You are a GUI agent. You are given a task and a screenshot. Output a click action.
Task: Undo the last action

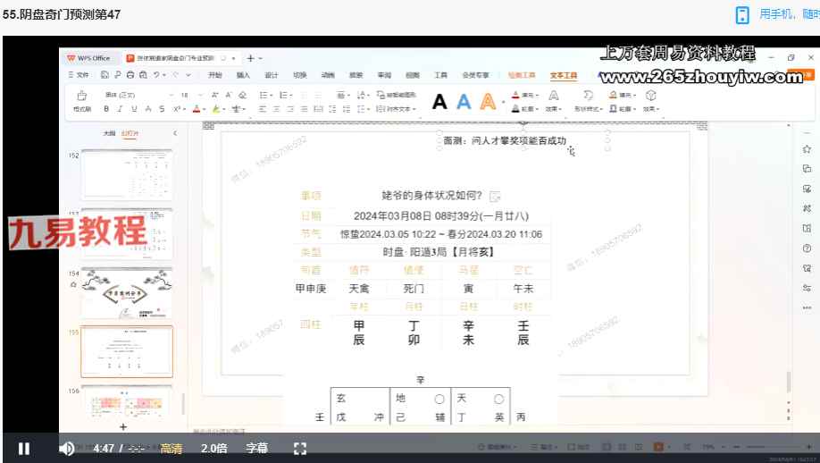coord(155,75)
